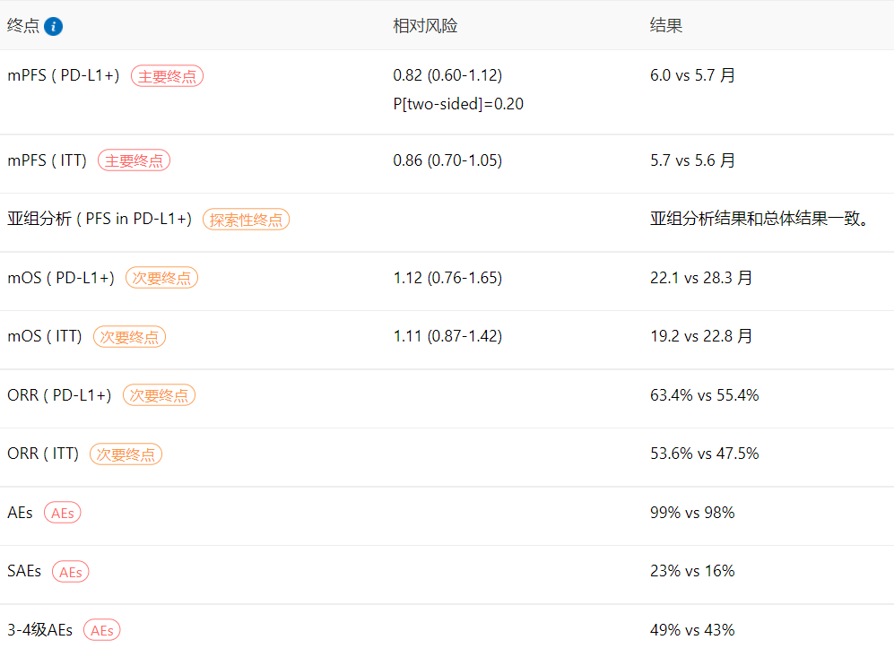Click the 主要终点 tag on mPFS (PD-L1+) row
894x657 pixels.
click(167, 76)
